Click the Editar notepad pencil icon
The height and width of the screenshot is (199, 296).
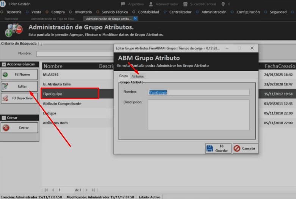[x=6, y=86]
